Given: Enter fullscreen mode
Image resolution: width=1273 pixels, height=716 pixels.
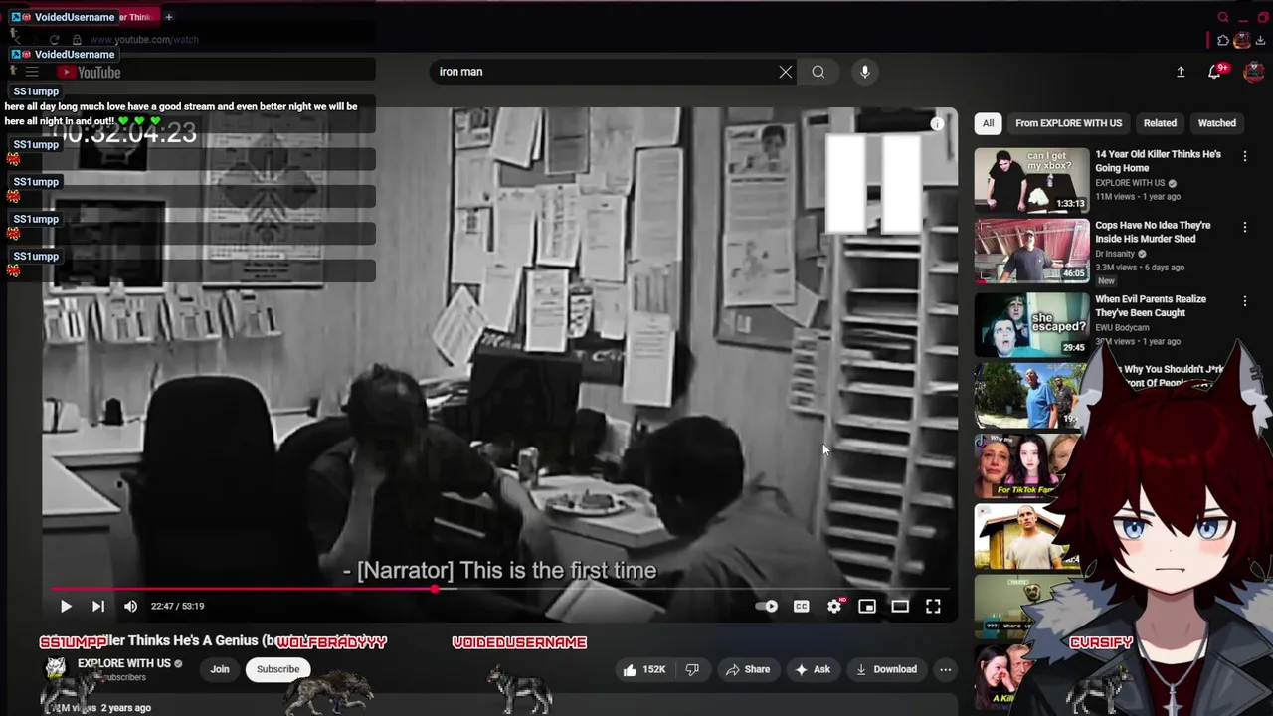Looking at the screenshot, I should click(933, 606).
